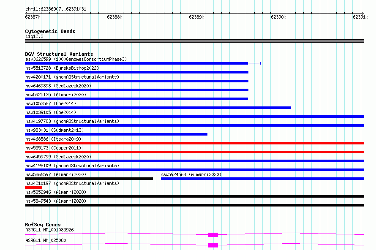The image size is (376, 250).
Task: Open nsv4210197 gnomAD variant label
Action: tap(72, 183)
